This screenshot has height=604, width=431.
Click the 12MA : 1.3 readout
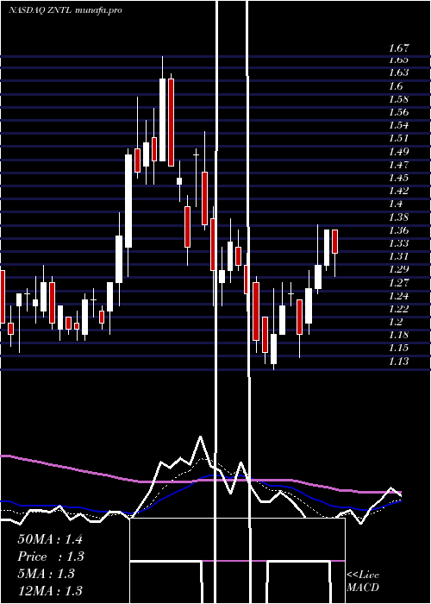(x=50, y=590)
